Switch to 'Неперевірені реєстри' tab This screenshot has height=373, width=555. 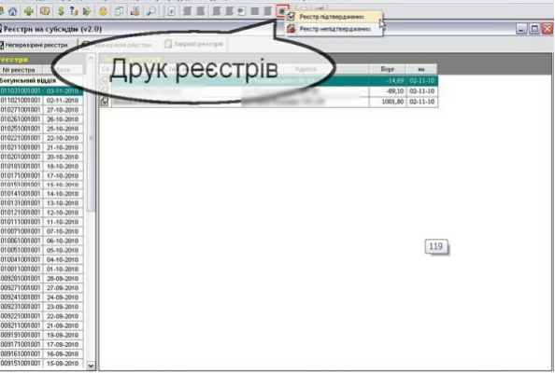click(36, 45)
